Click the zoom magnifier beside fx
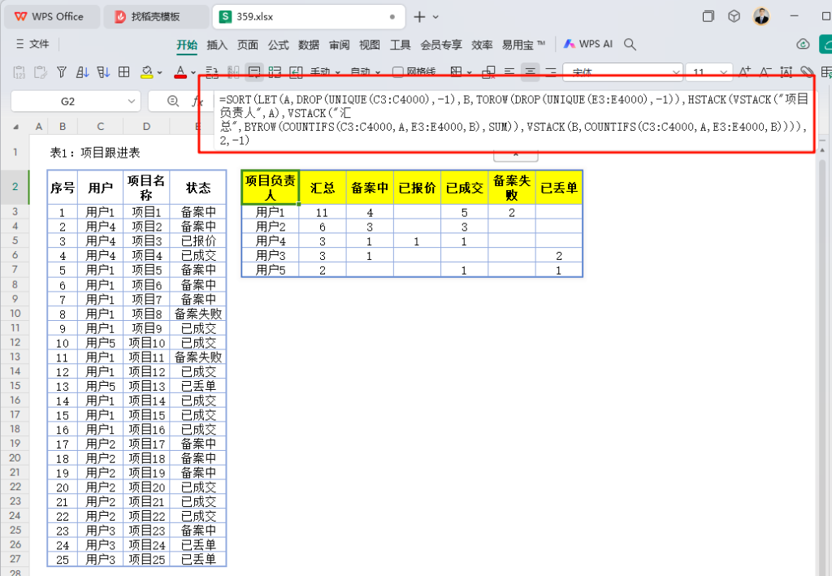Image resolution: width=832 pixels, height=576 pixels. [173, 101]
